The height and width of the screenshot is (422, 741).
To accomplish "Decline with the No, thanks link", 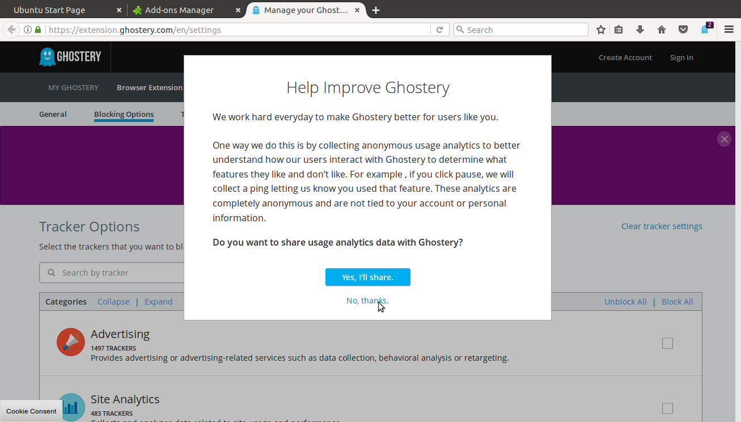I will click(367, 300).
